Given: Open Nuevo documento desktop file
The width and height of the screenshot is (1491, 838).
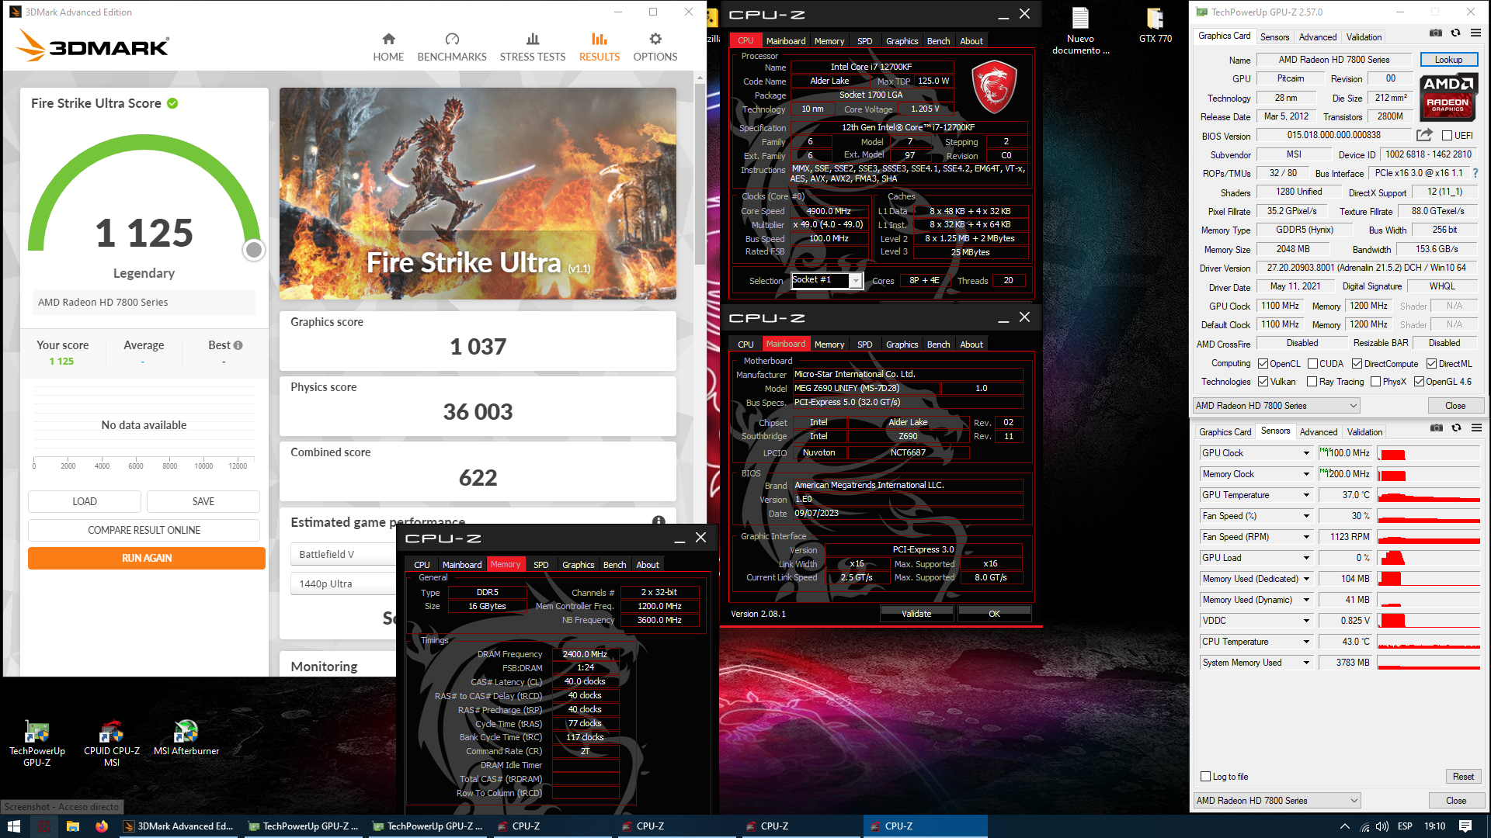Looking at the screenshot, I should tap(1080, 31).
